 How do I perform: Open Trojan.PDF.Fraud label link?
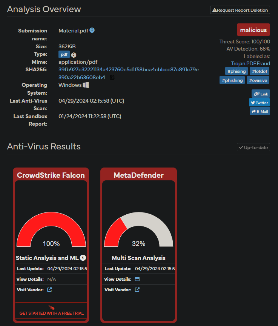point(250,63)
